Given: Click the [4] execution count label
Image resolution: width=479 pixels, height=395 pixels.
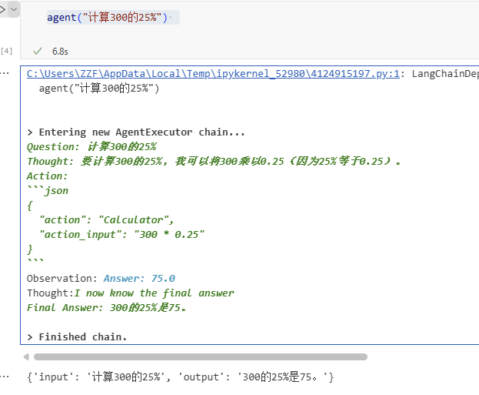Looking at the screenshot, I should tap(6, 51).
